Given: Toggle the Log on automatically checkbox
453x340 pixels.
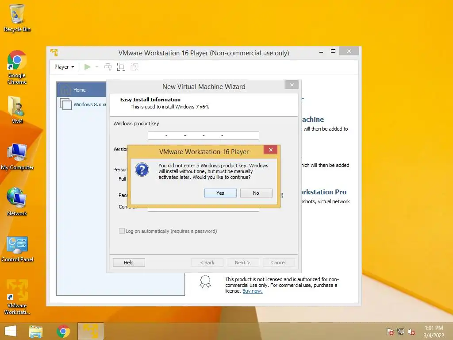Looking at the screenshot, I should point(122,231).
